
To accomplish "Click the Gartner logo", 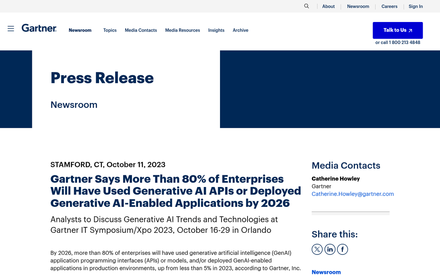I will 39,28.
